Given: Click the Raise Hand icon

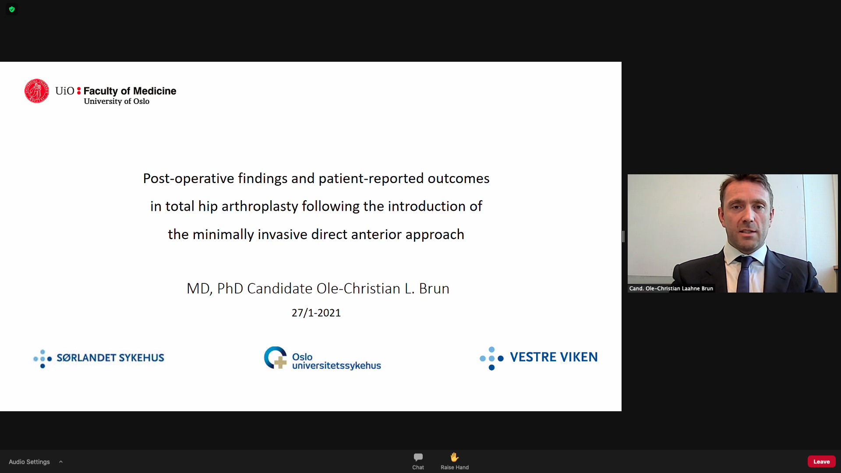Looking at the screenshot, I should pyautogui.click(x=455, y=457).
